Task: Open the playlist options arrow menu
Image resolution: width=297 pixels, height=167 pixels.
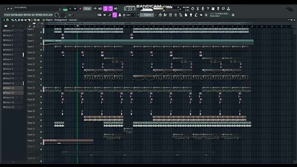Action: click(4, 20)
